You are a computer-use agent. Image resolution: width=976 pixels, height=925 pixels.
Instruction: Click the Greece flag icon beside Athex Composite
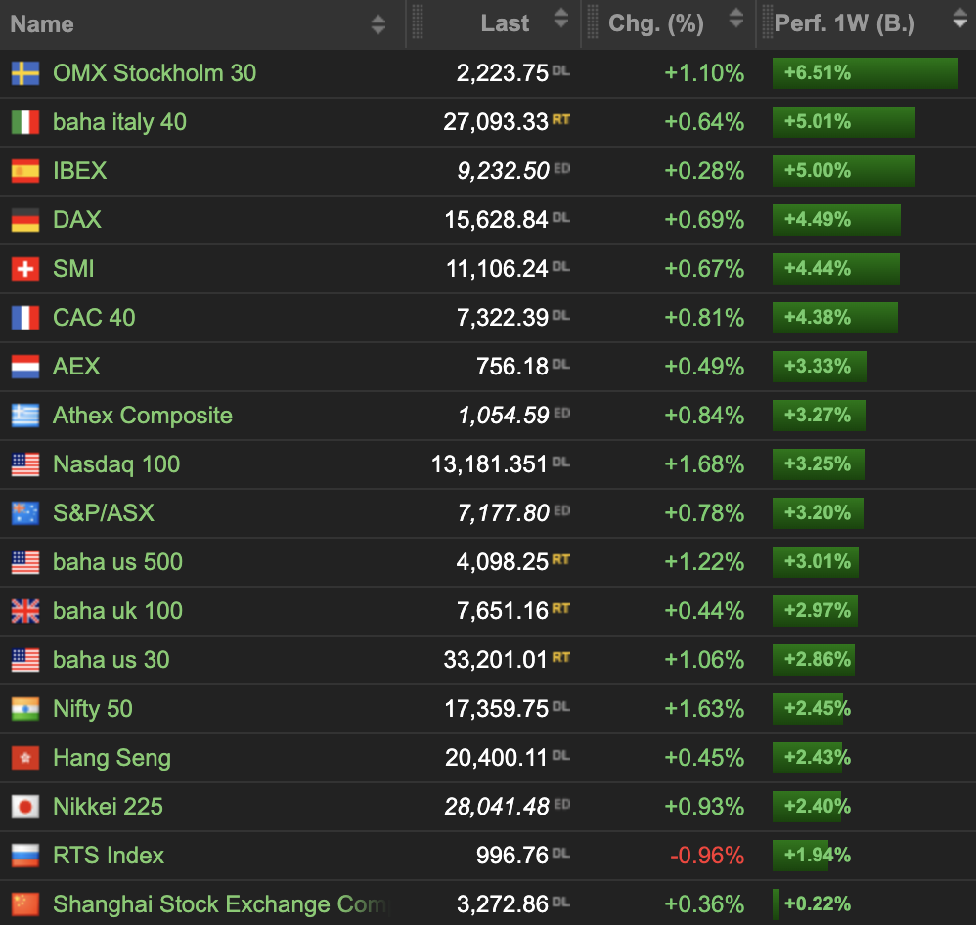[25, 416]
